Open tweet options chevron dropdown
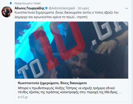Image resolution: width=133 pixels, height=104 pixels. 127,9
